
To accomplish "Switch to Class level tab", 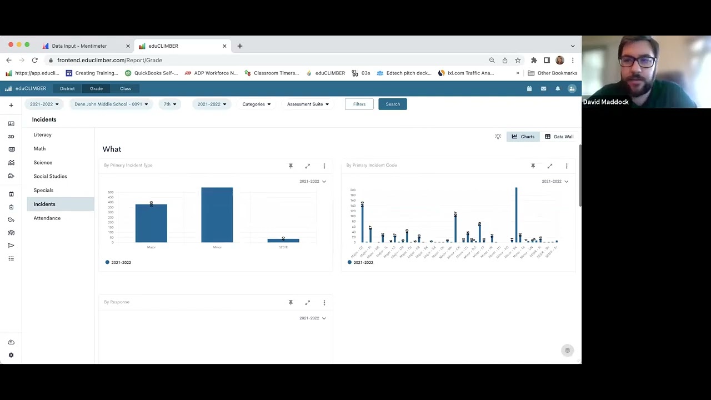I will click(x=126, y=88).
